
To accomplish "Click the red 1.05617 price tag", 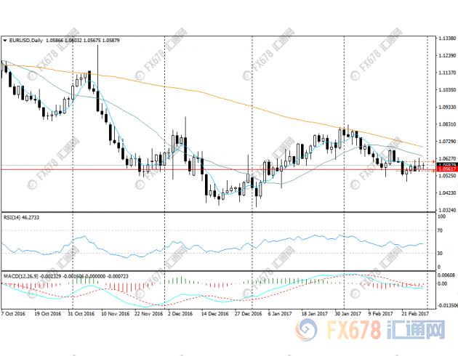I will (x=443, y=169).
